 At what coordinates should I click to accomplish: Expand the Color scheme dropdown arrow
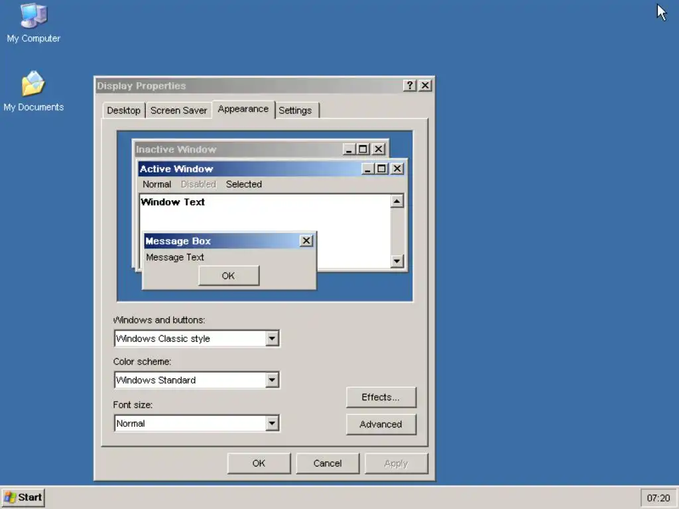point(272,380)
